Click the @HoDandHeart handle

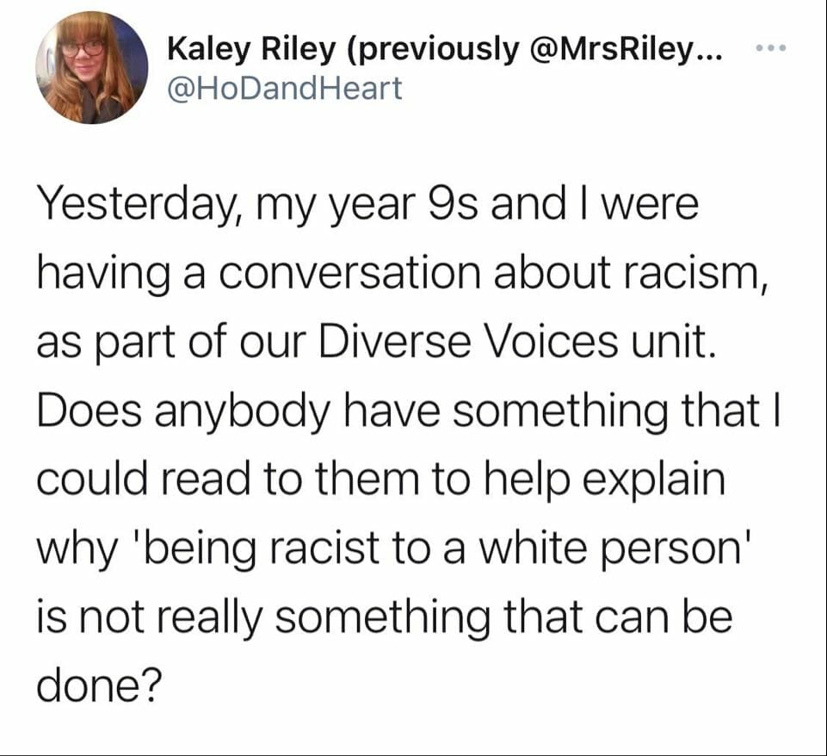pos(284,87)
